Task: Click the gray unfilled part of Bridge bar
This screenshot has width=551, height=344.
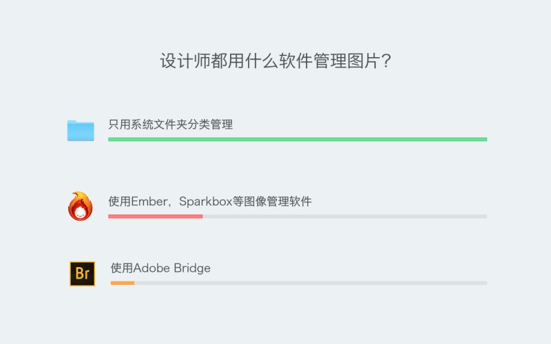Action: tap(310, 283)
